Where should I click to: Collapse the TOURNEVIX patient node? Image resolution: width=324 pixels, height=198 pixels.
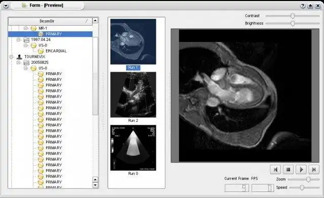(11, 57)
